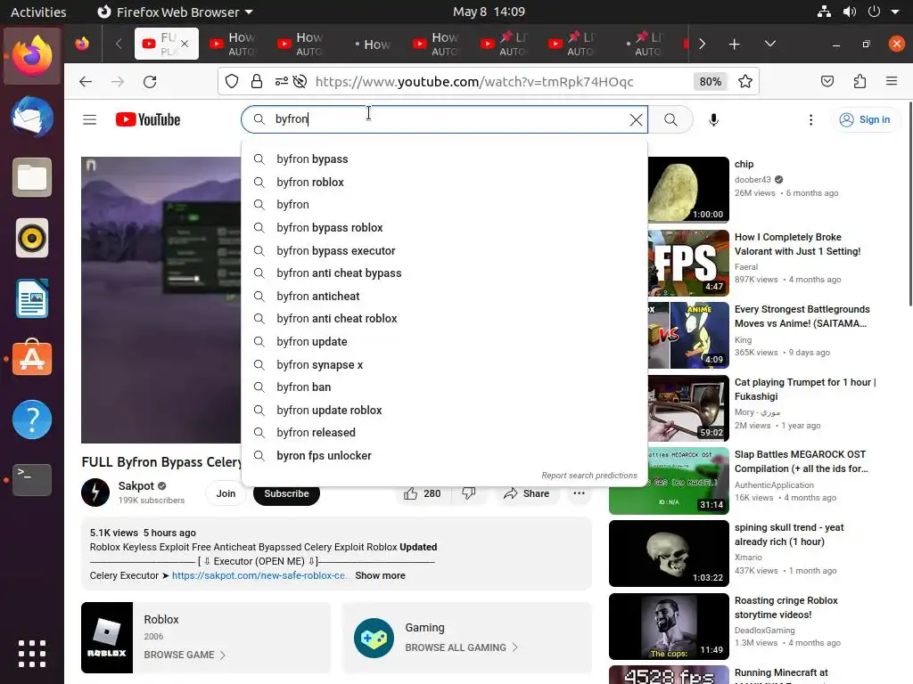This screenshot has width=913, height=684.
Task: Open the tracking protection shield icon
Action: [x=232, y=81]
